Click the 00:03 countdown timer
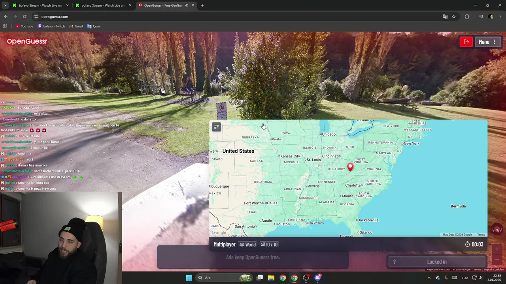The width and height of the screenshot is (506, 284). pos(474,245)
